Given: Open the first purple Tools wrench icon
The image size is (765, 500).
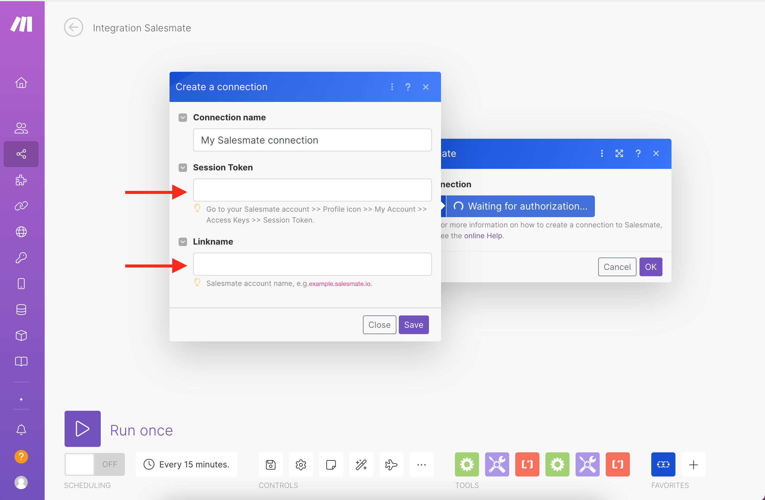Looking at the screenshot, I should pos(497,465).
